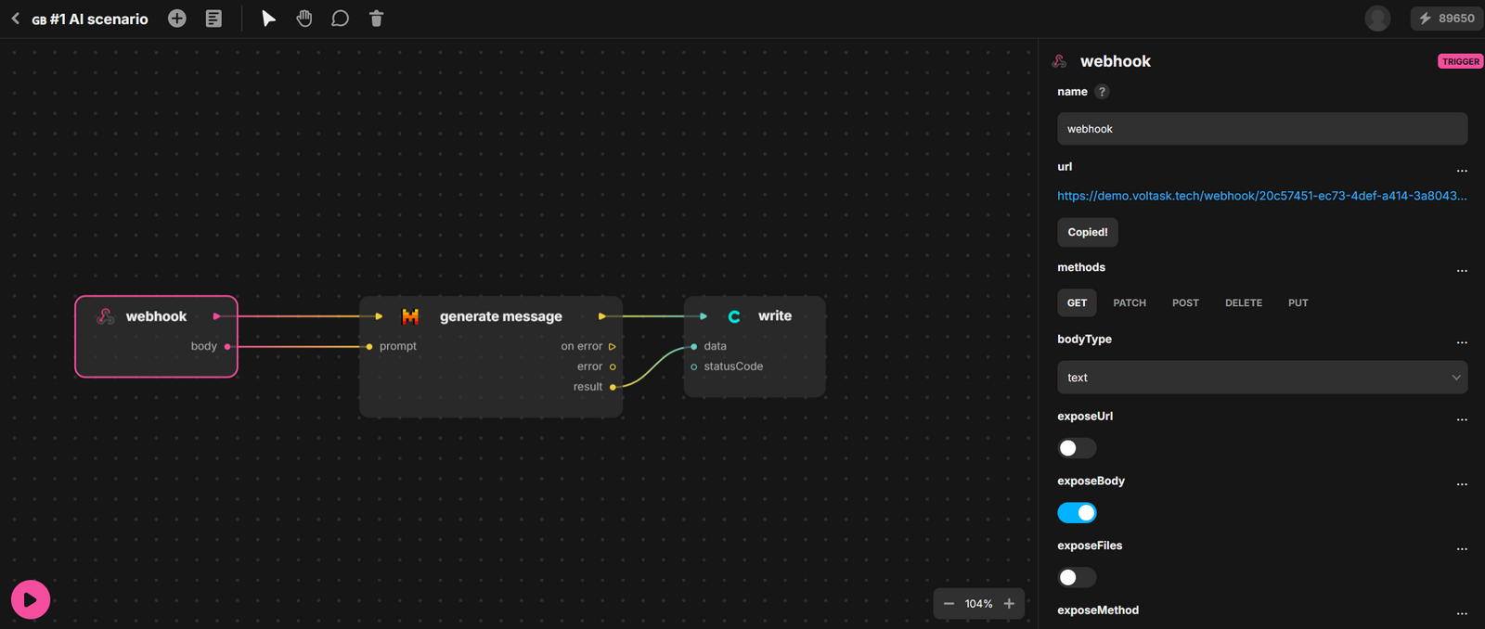Open the notes document icon in toolbar
This screenshot has width=1485, height=629.
click(213, 19)
